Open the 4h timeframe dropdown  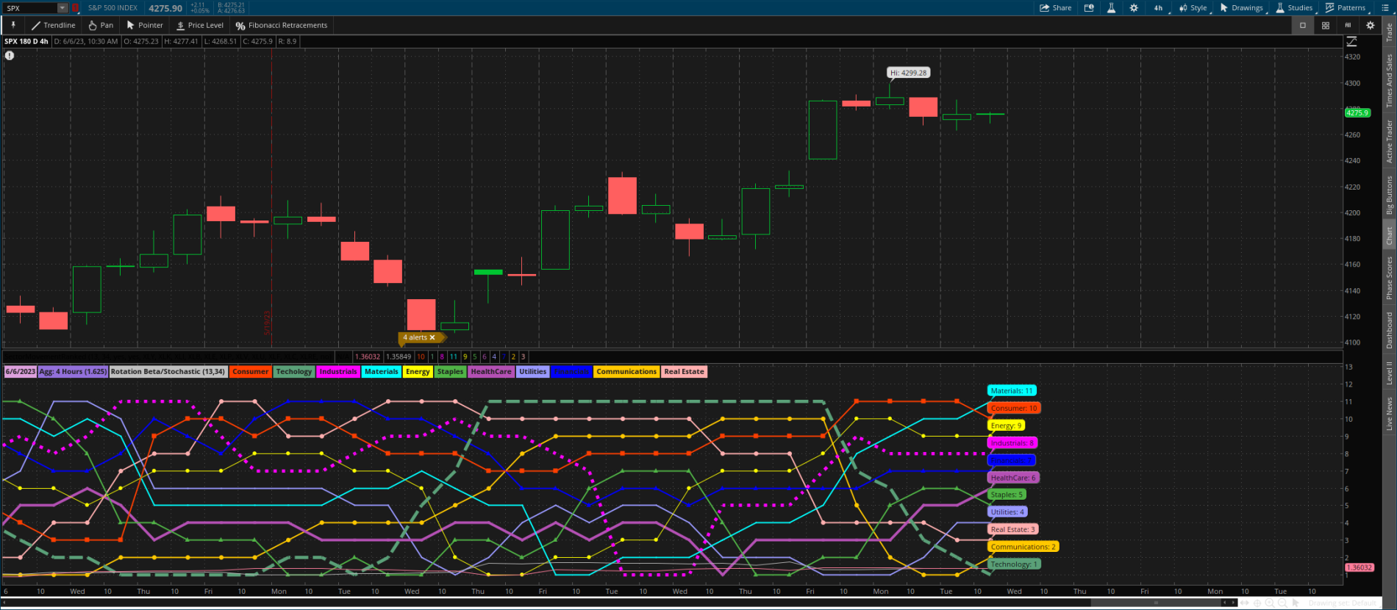coord(1159,8)
